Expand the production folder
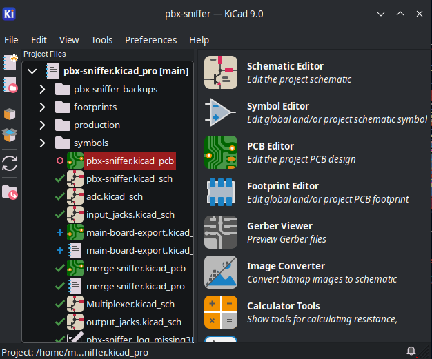 [x=42, y=125]
